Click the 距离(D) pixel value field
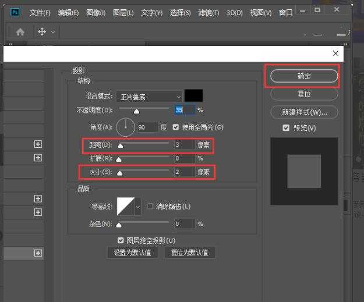This screenshot has width=364, height=302. tap(184, 144)
